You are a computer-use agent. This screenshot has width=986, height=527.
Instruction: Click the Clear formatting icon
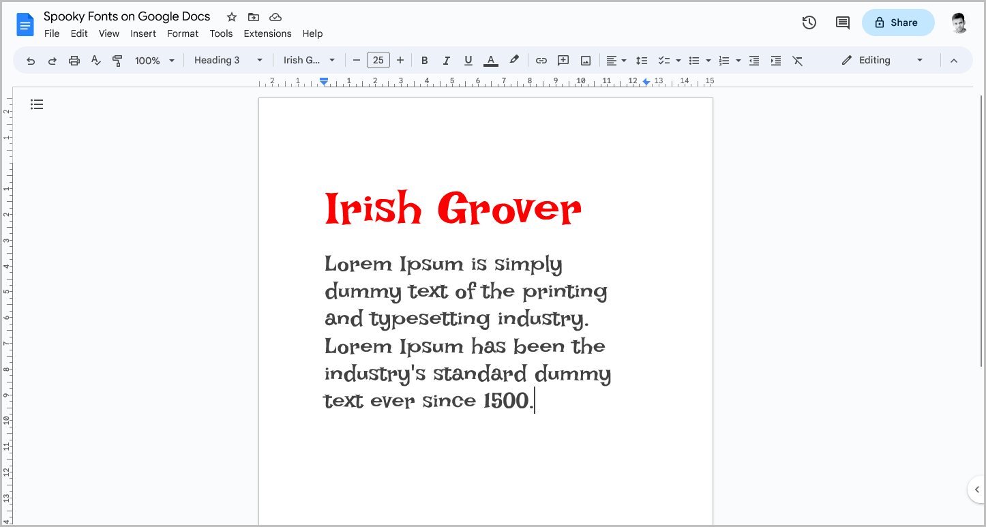click(x=798, y=60)
